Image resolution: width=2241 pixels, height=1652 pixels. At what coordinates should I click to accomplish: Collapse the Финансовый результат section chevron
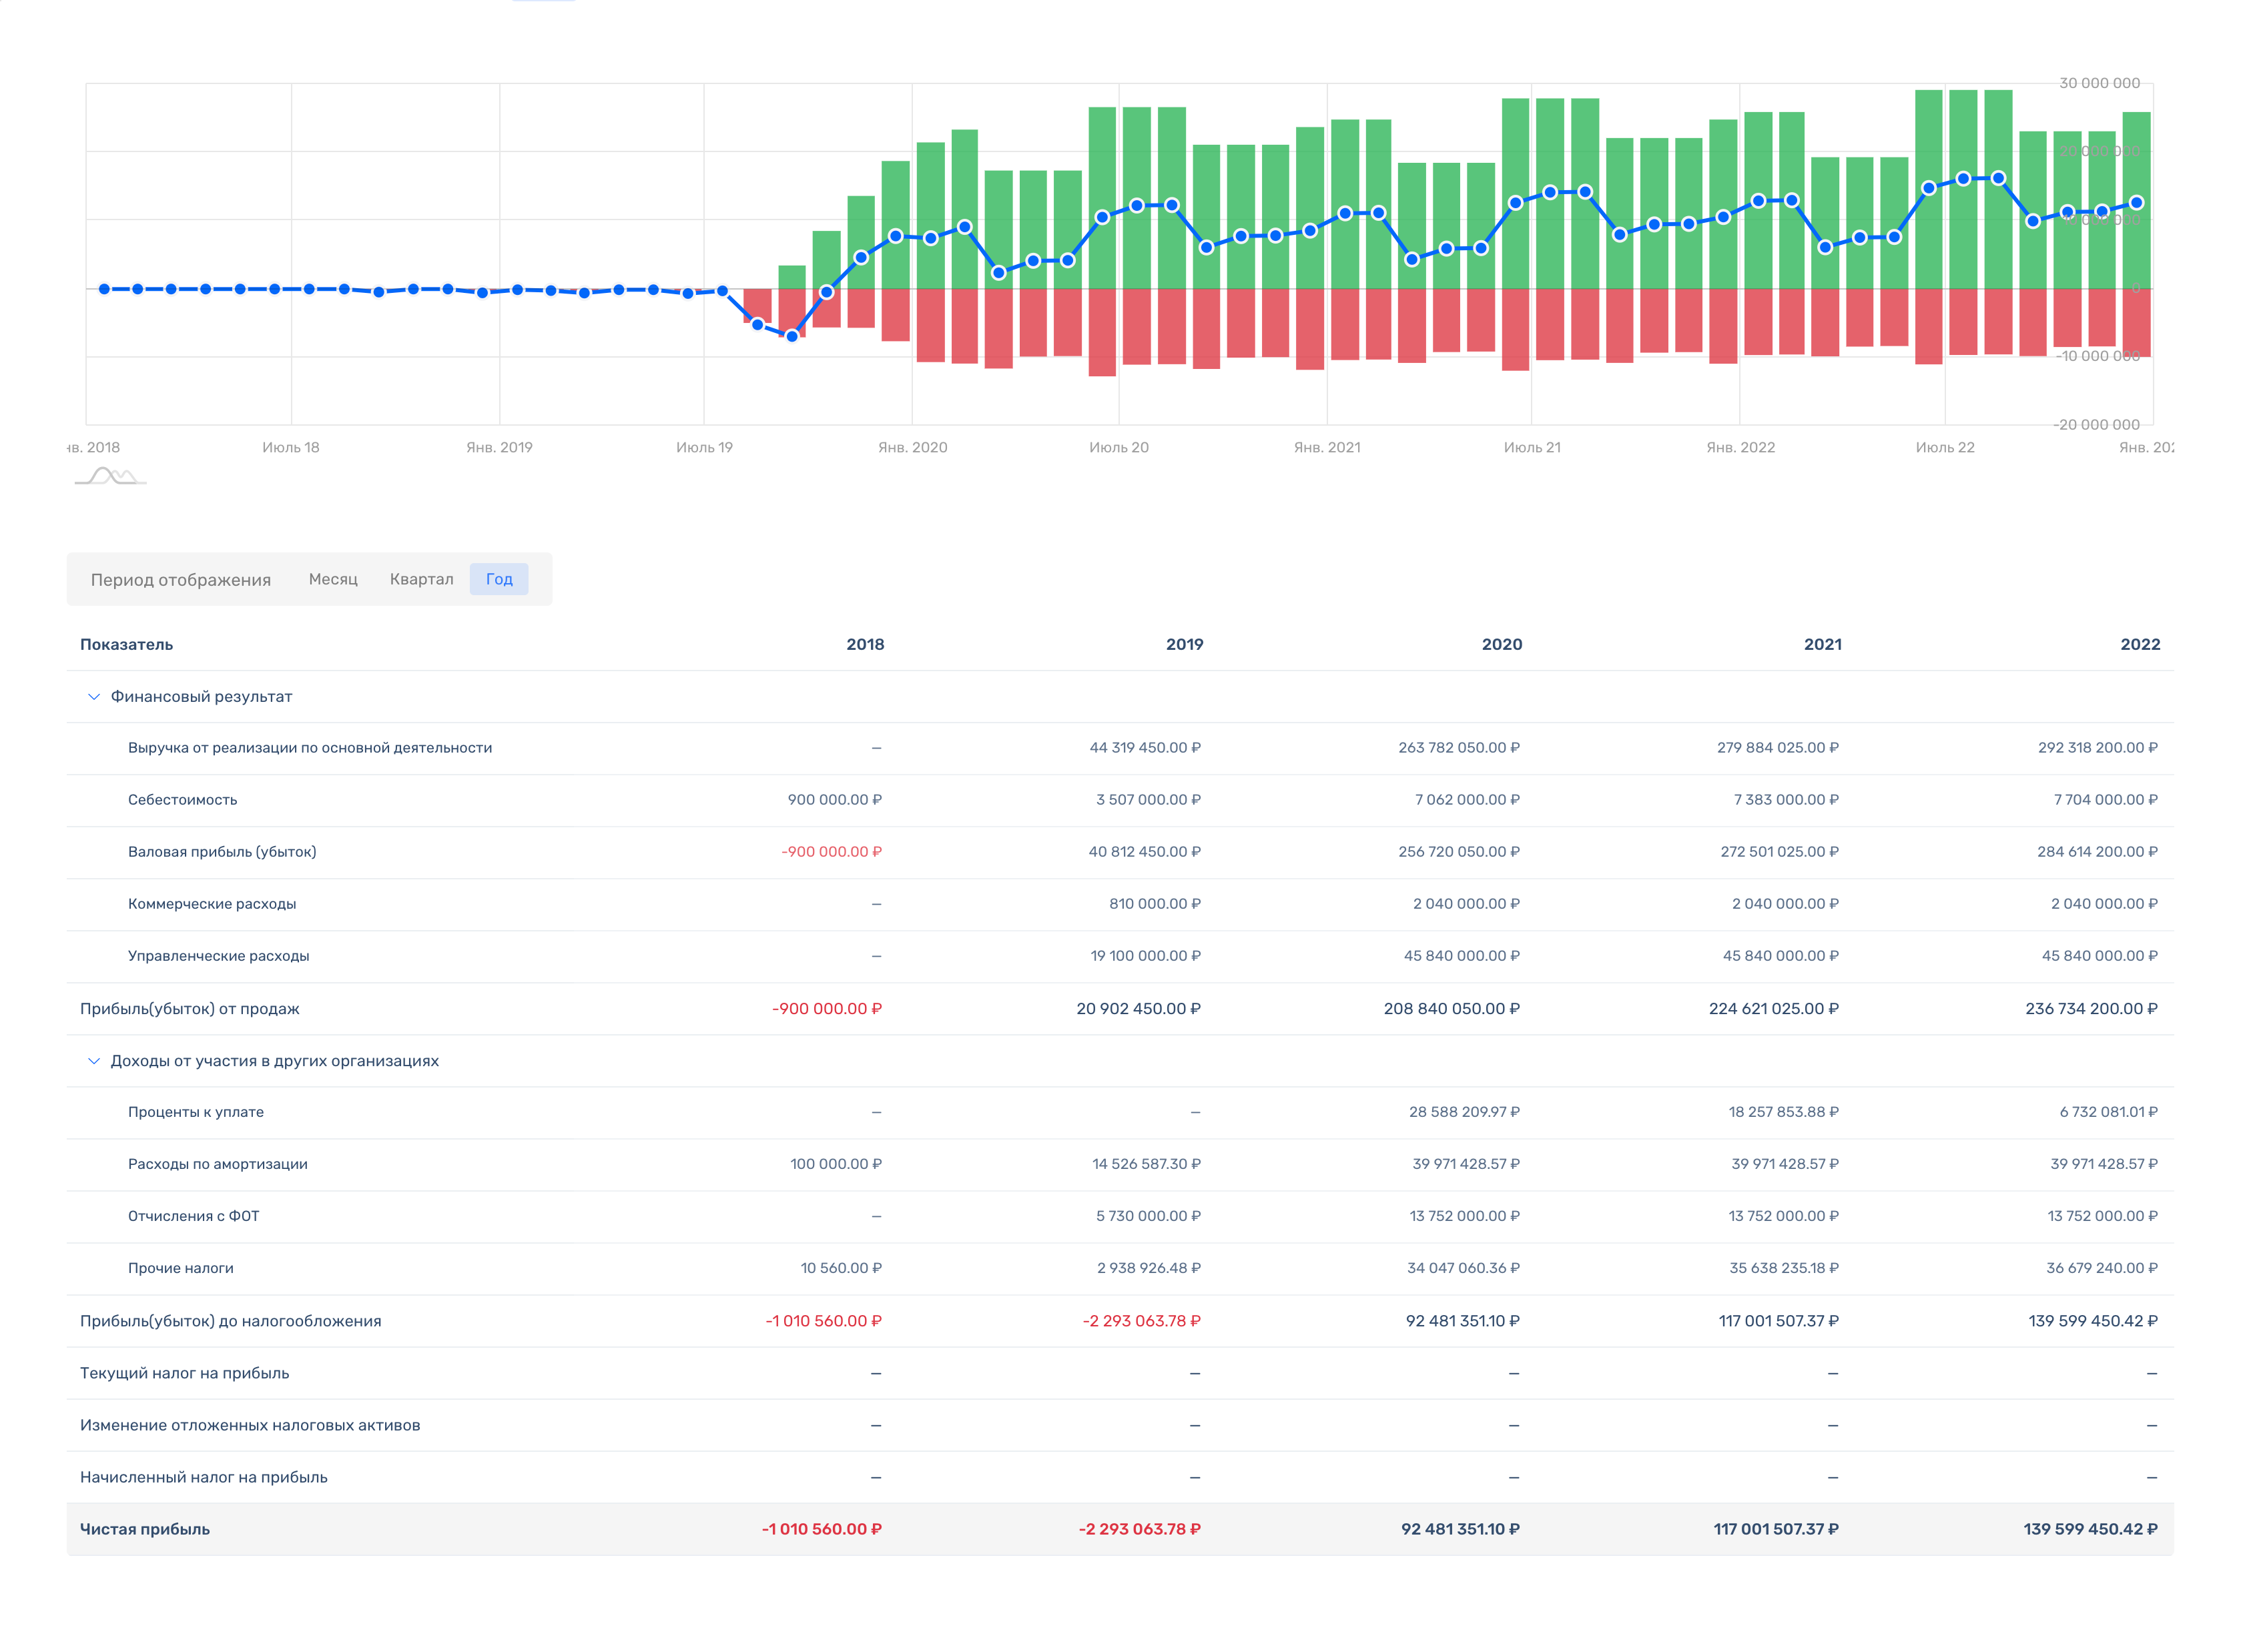point(94,697)
